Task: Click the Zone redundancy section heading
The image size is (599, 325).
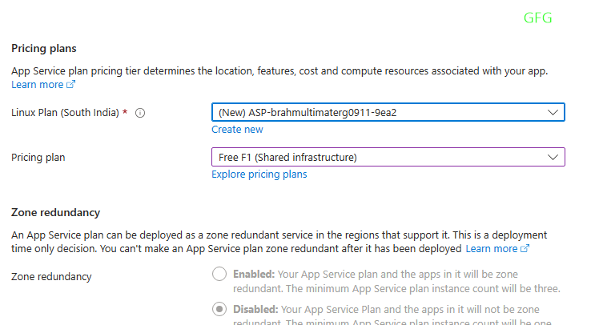Action: 55,212
